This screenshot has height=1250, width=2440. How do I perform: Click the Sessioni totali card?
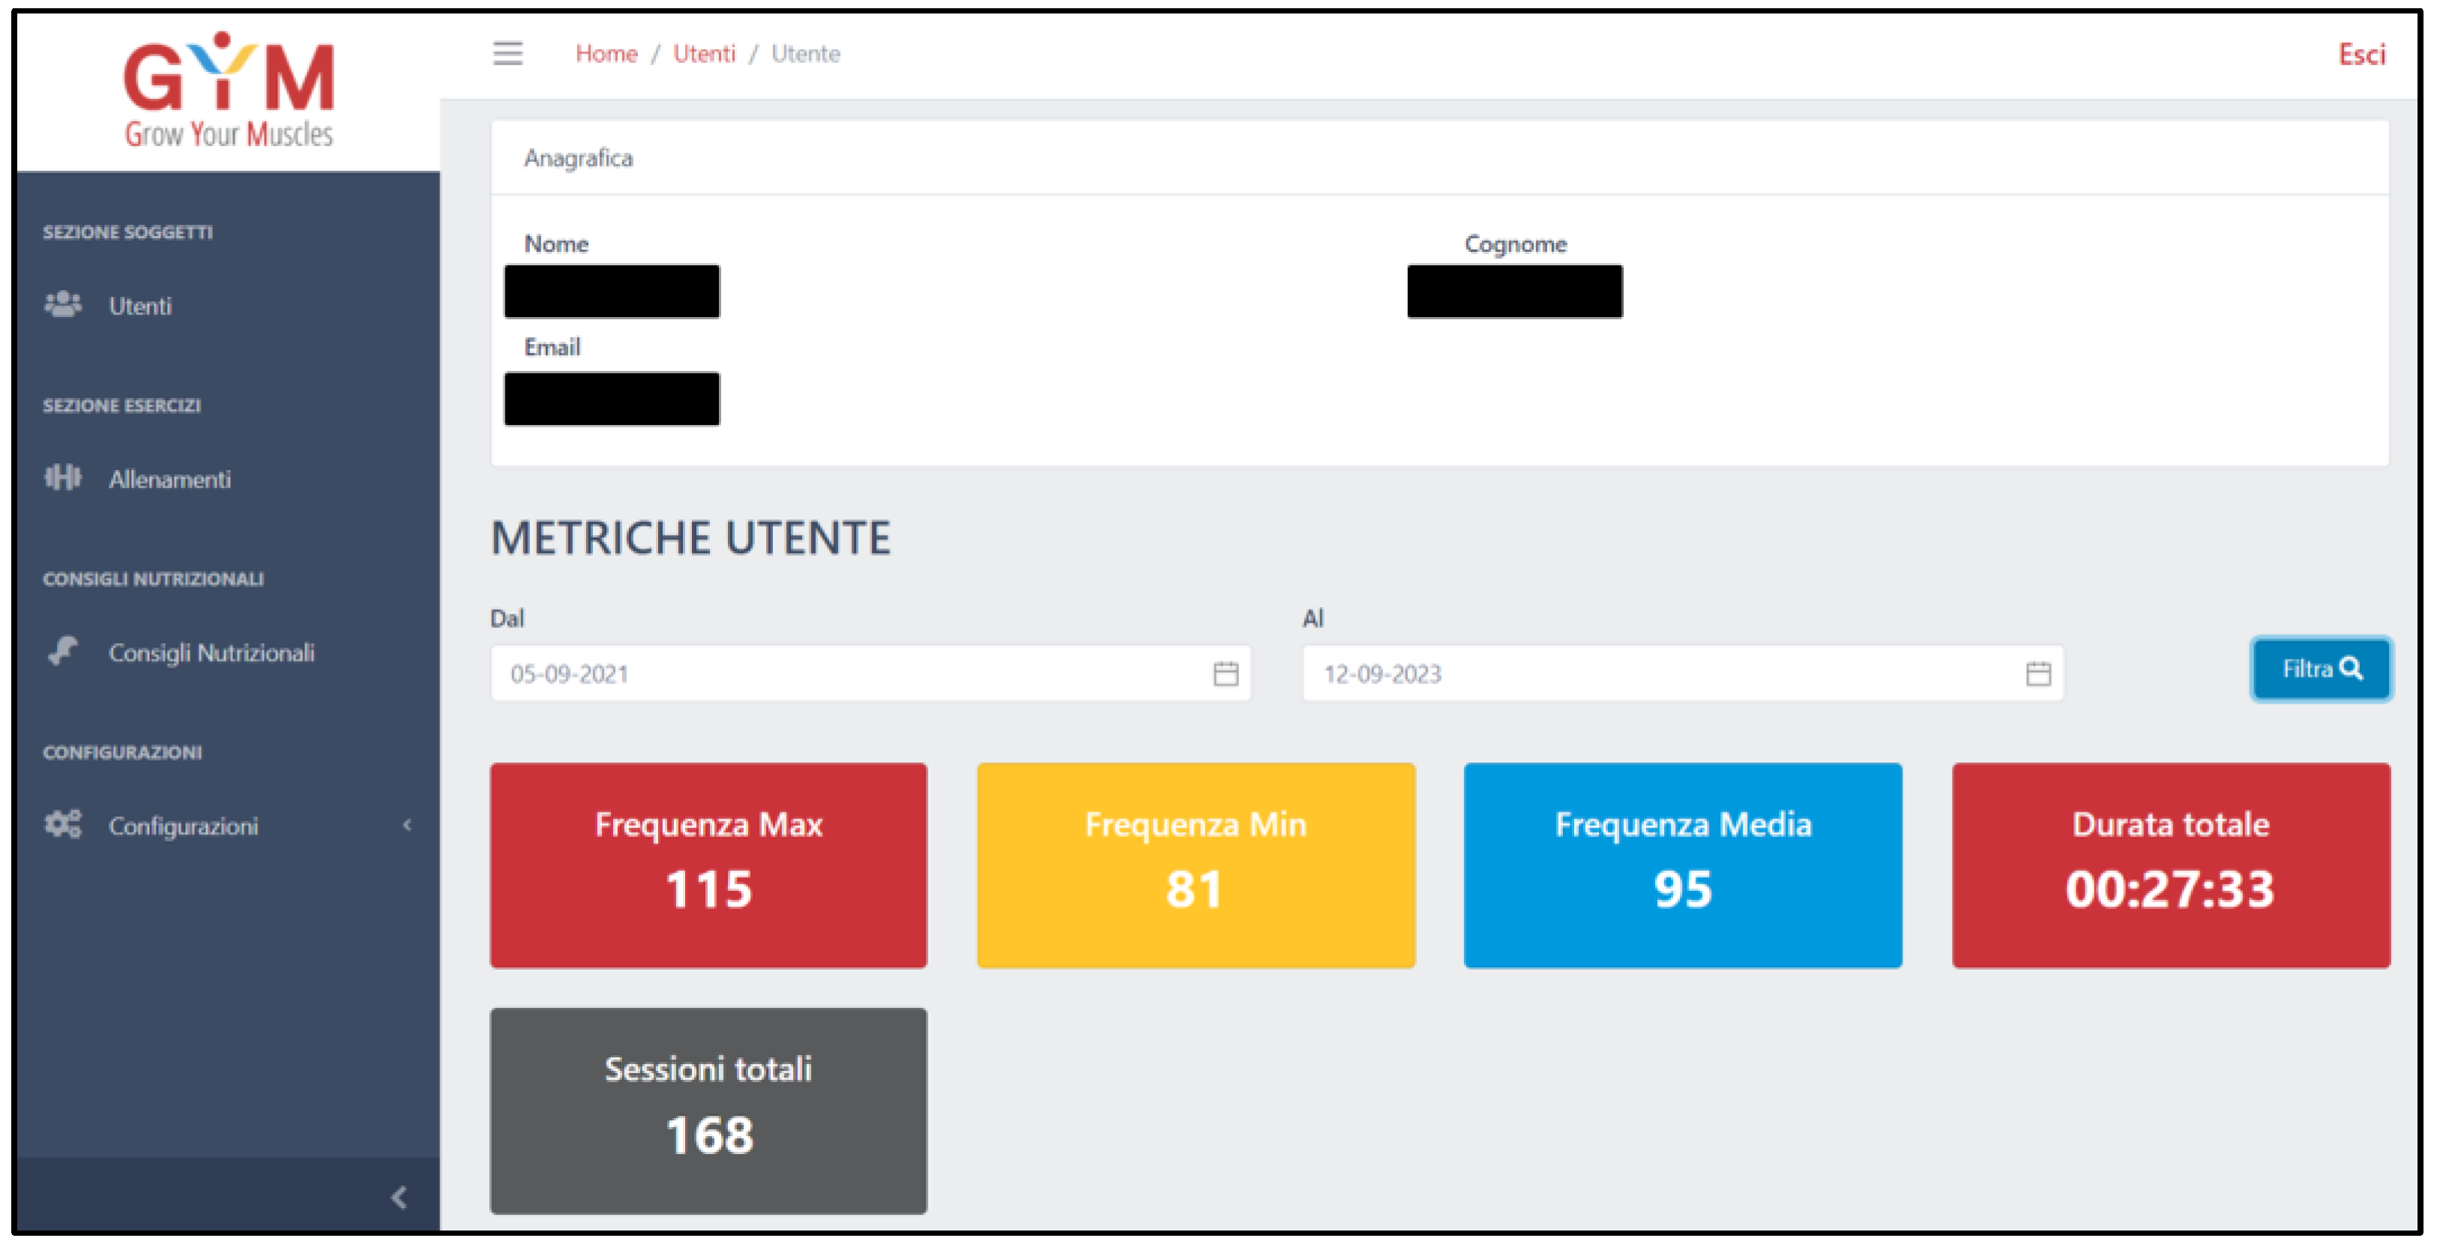click(x=708, y=1110)
